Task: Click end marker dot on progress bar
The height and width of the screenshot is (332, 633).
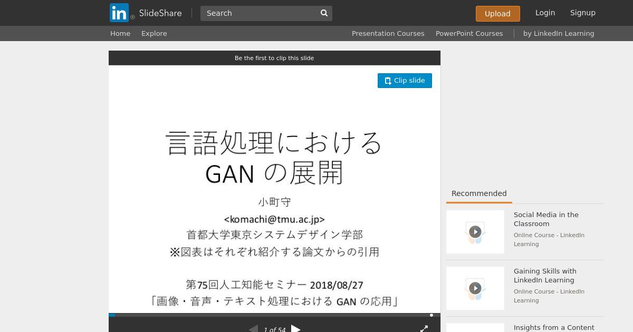Action: pos(431,315)
